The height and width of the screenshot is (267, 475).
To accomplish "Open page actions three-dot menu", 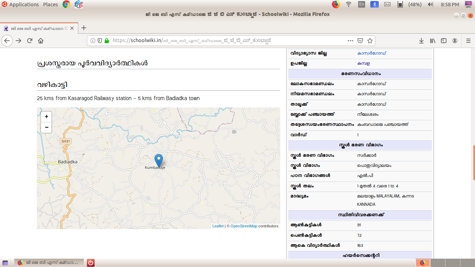I will [x=351, y=41].
